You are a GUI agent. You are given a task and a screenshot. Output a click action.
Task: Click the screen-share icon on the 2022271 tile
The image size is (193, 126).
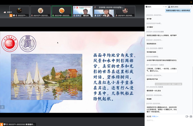[x=14, y=16]
